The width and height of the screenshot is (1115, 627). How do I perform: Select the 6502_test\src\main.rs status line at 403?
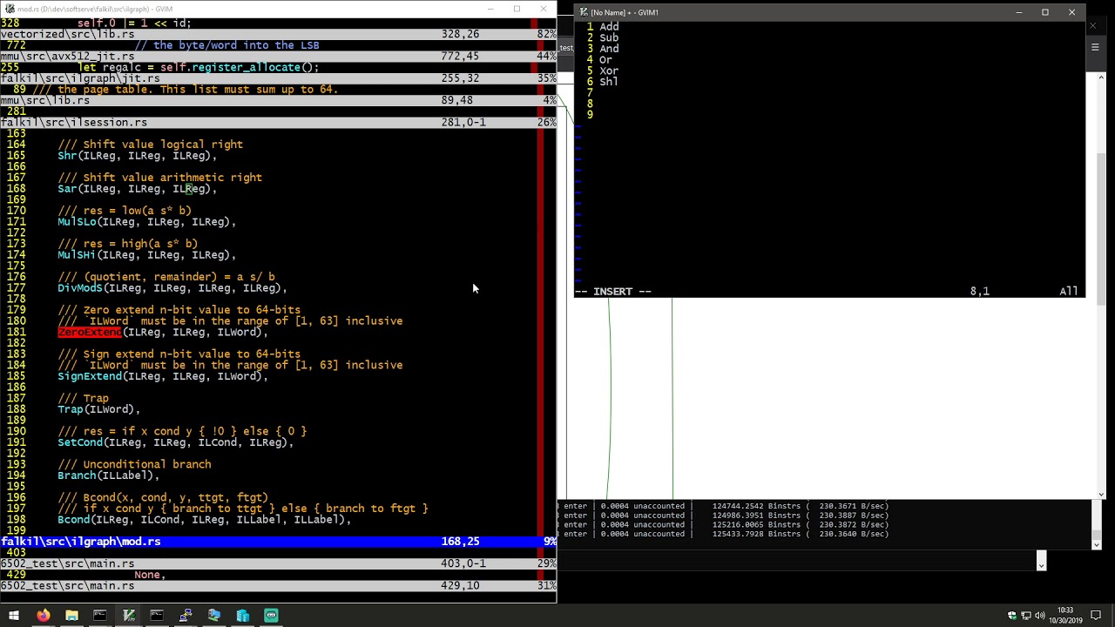click(278, 563)
